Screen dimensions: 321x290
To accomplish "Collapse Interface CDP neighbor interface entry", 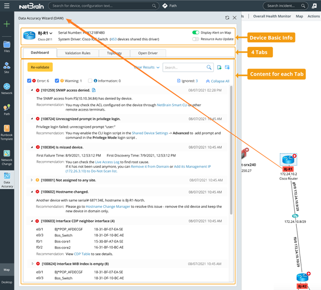I will (32, 221).
